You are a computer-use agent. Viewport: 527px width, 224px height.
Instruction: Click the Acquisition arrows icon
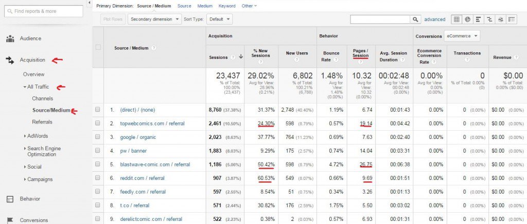(10, 60)
